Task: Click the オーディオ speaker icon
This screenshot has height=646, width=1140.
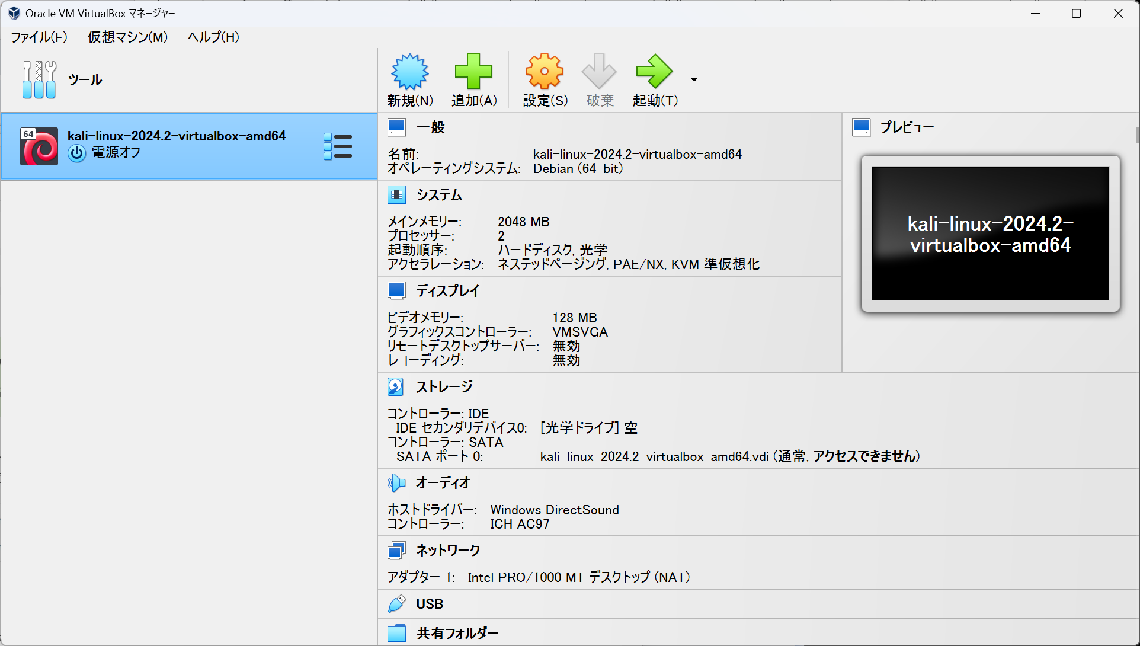Action: (396, 482)
